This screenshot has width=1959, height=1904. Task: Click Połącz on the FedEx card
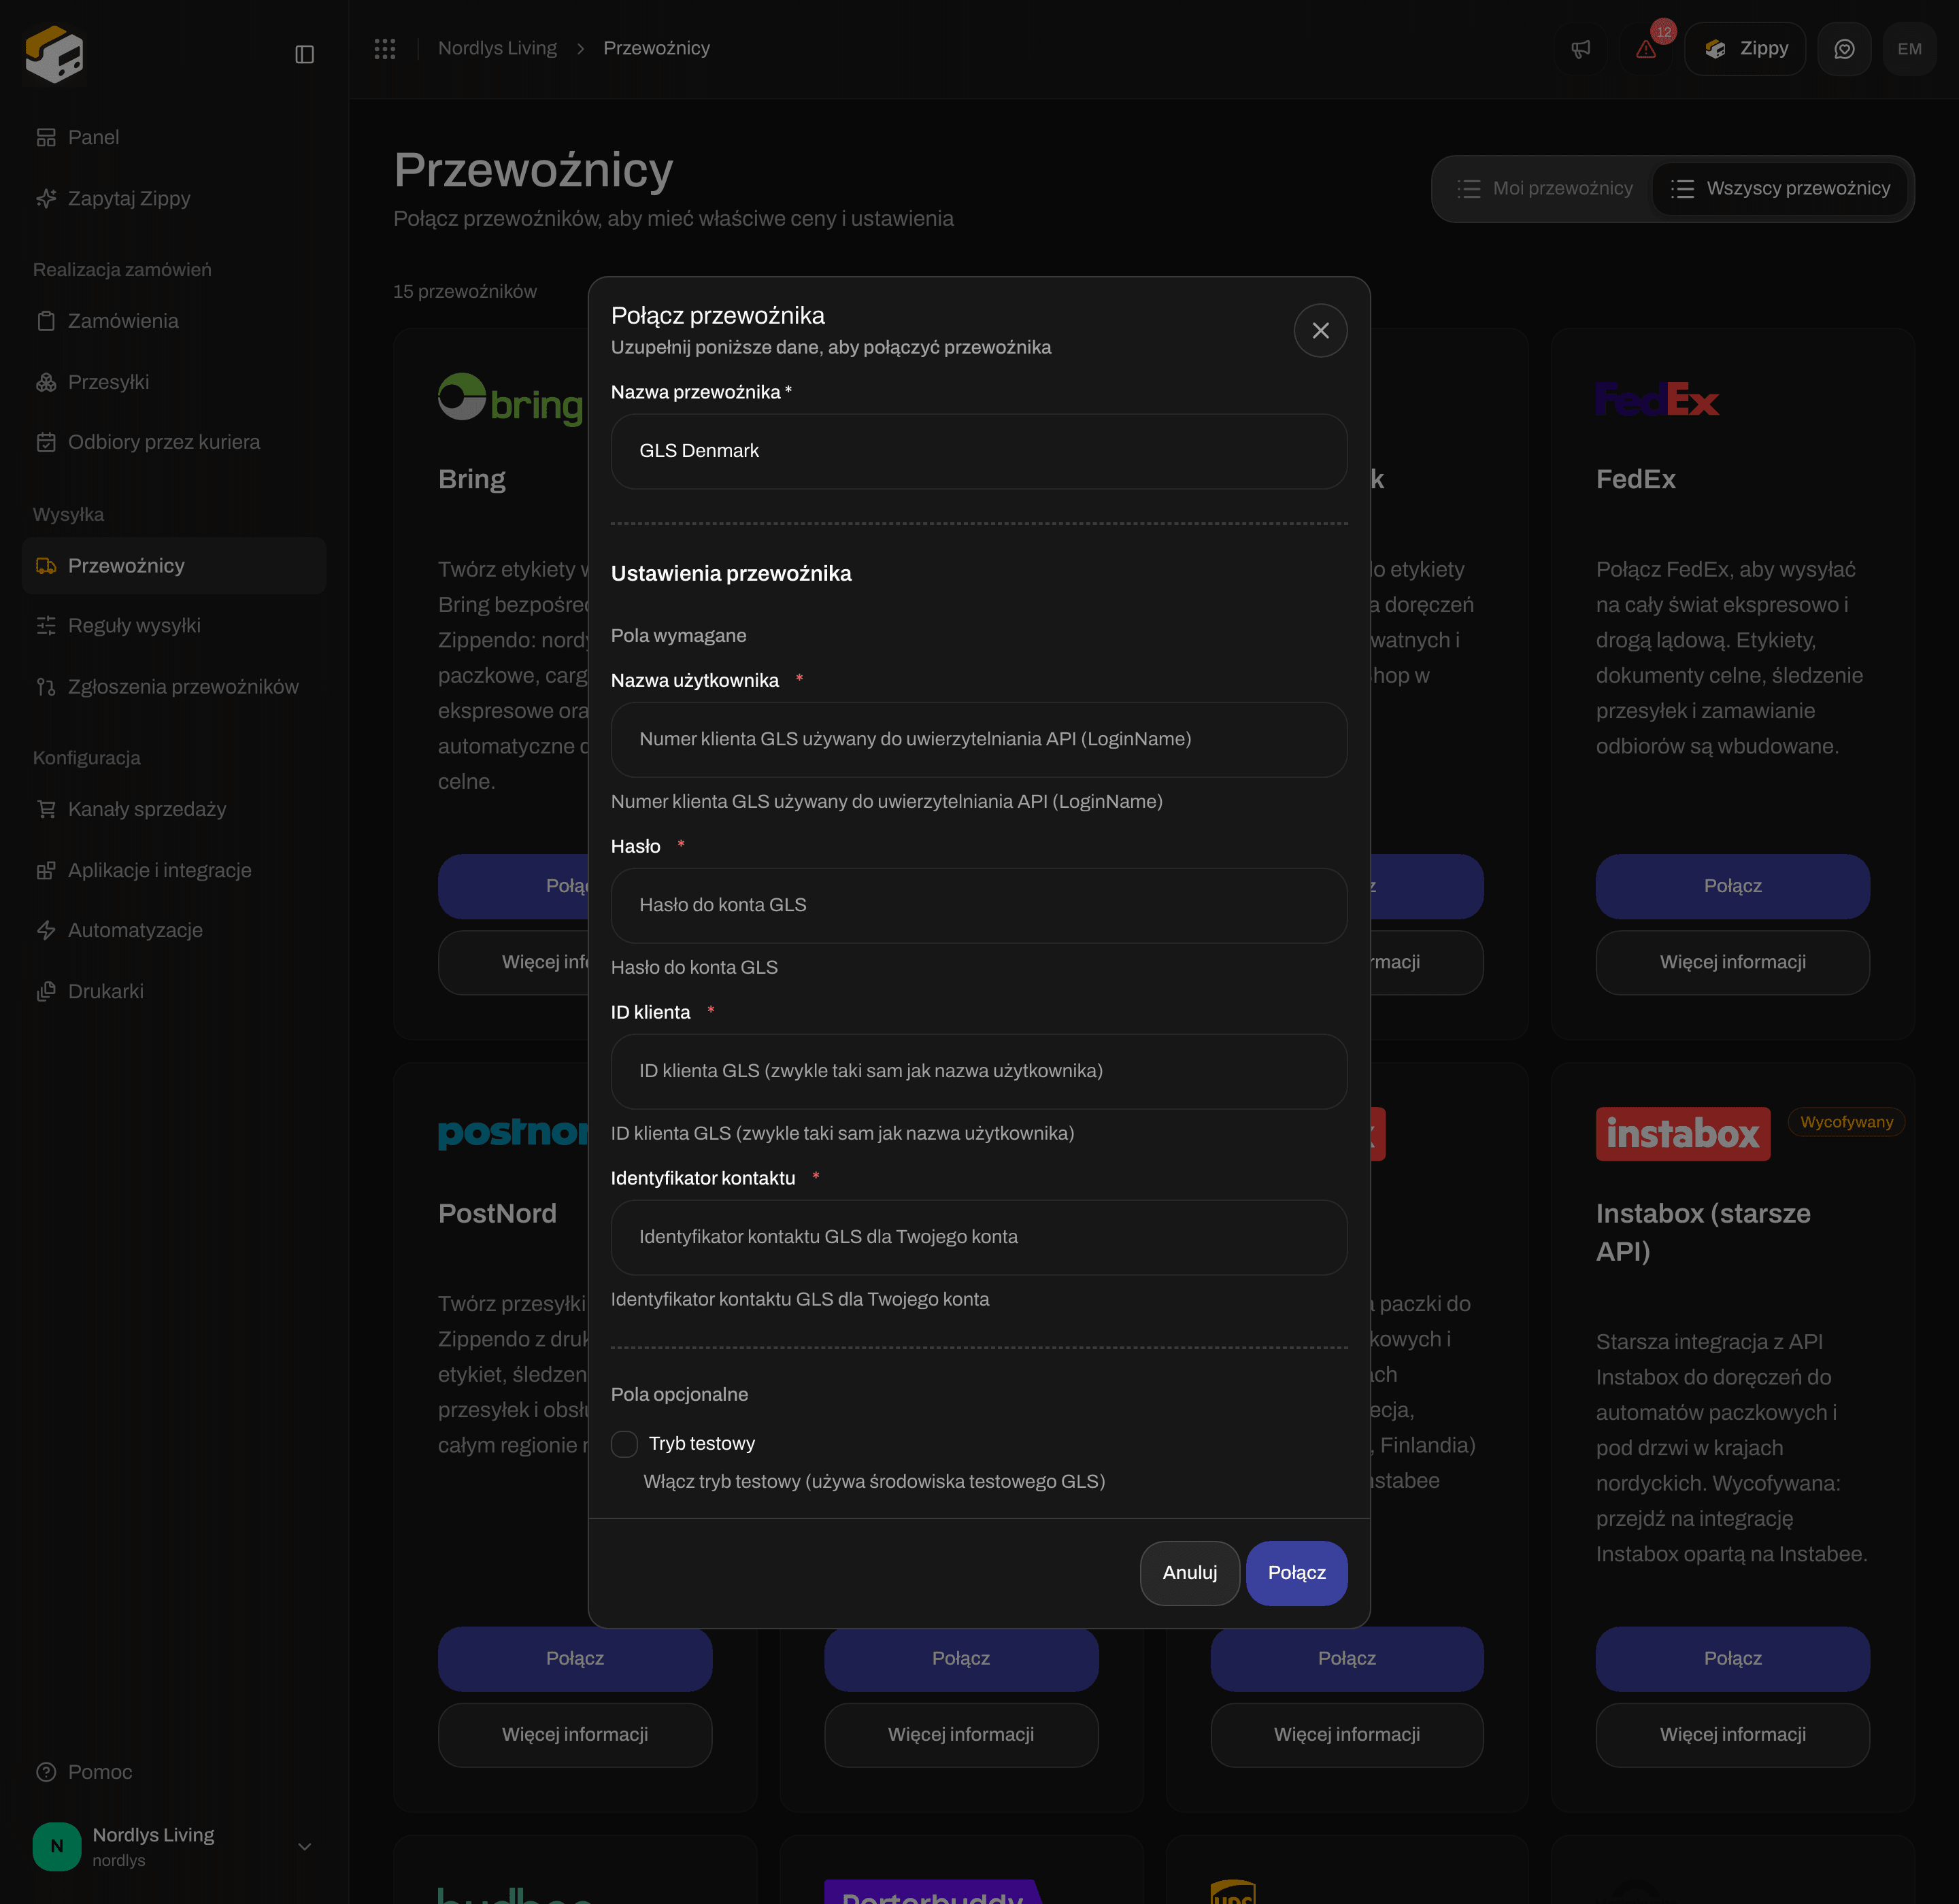[1733, 886]
